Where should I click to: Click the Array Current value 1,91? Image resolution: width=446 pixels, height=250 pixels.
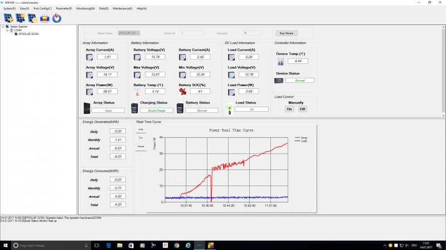107,57
